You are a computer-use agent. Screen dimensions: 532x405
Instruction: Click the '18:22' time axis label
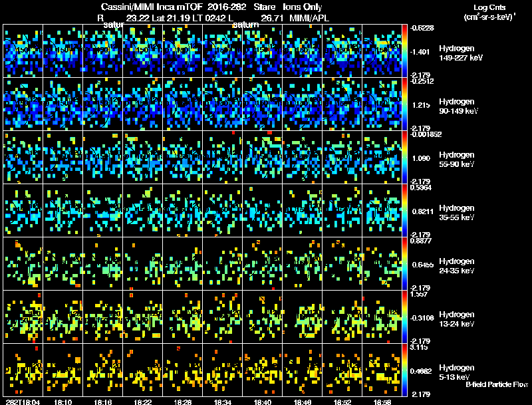[143, 402]
